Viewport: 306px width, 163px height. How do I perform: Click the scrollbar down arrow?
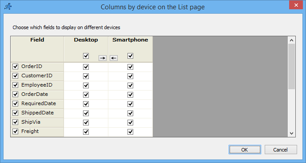(x=291, y=133)
